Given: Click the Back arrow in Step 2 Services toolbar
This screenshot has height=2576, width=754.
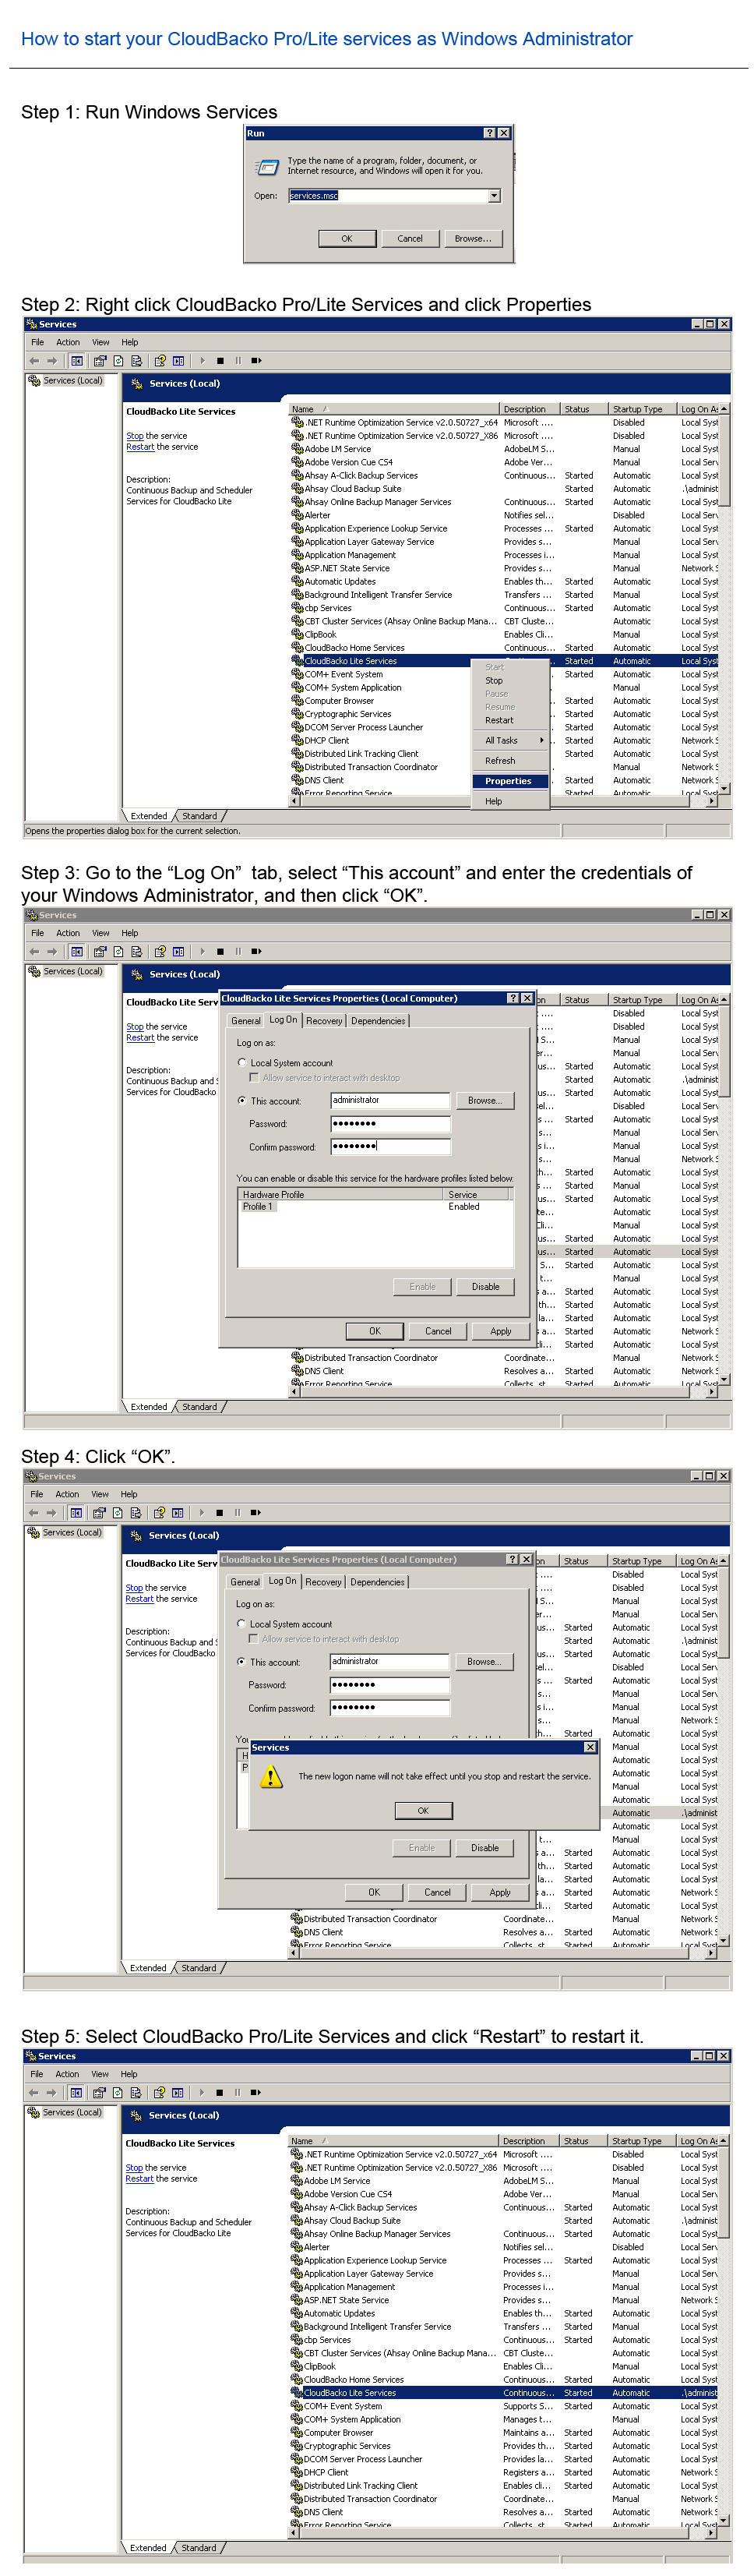Looking at the screenshot, I should 34,361.
